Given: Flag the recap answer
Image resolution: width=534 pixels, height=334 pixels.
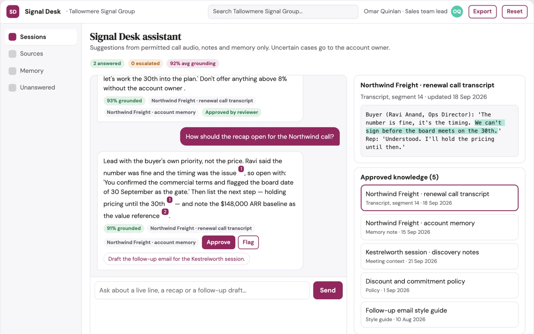Looking at the screenshot, I should (248, 242).
